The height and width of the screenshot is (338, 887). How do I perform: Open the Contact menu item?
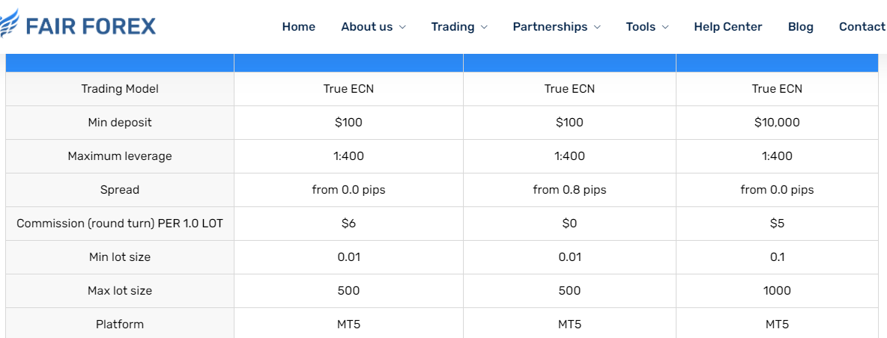point(863,26)
